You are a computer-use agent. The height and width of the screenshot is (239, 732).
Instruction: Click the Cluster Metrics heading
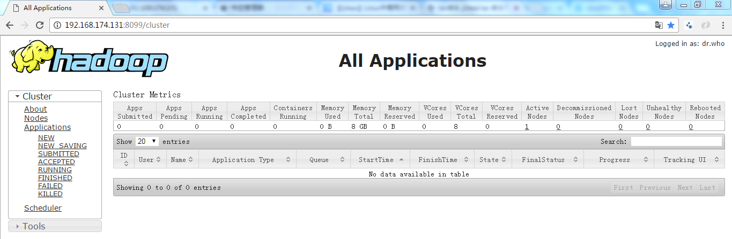click(147, 95)
